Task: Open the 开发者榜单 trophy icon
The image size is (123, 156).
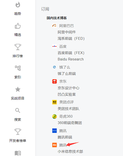Action: tap(18, 132)
